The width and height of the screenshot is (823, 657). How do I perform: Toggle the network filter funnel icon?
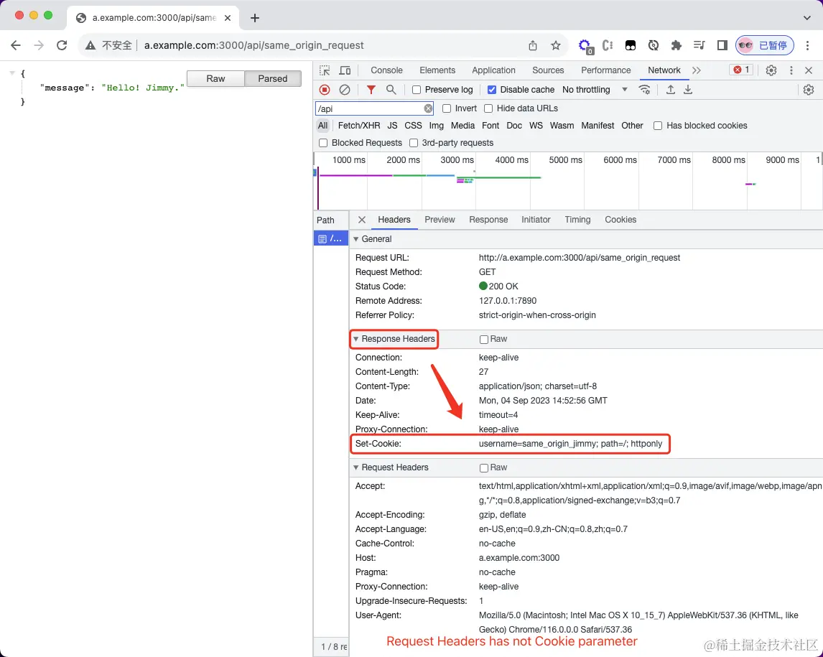click(x=371, y=90)
